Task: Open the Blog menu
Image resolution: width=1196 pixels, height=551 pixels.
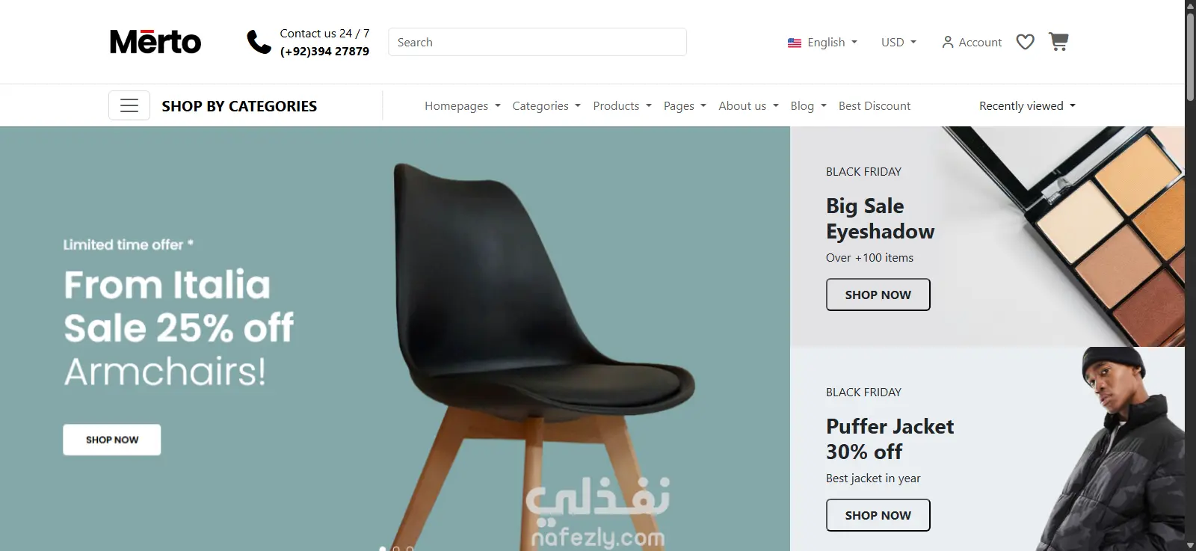Action: 809,106
